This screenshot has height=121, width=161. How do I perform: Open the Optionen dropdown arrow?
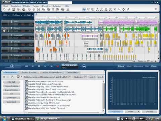[x=86, y=77]
